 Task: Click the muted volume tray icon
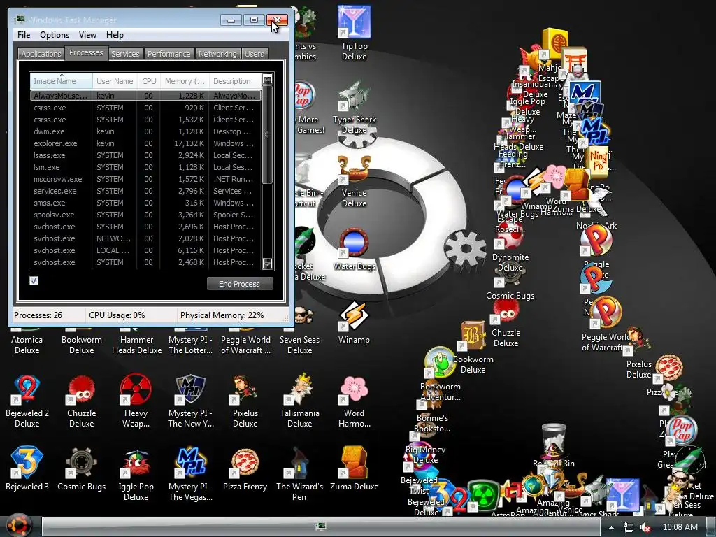[645, 527]
